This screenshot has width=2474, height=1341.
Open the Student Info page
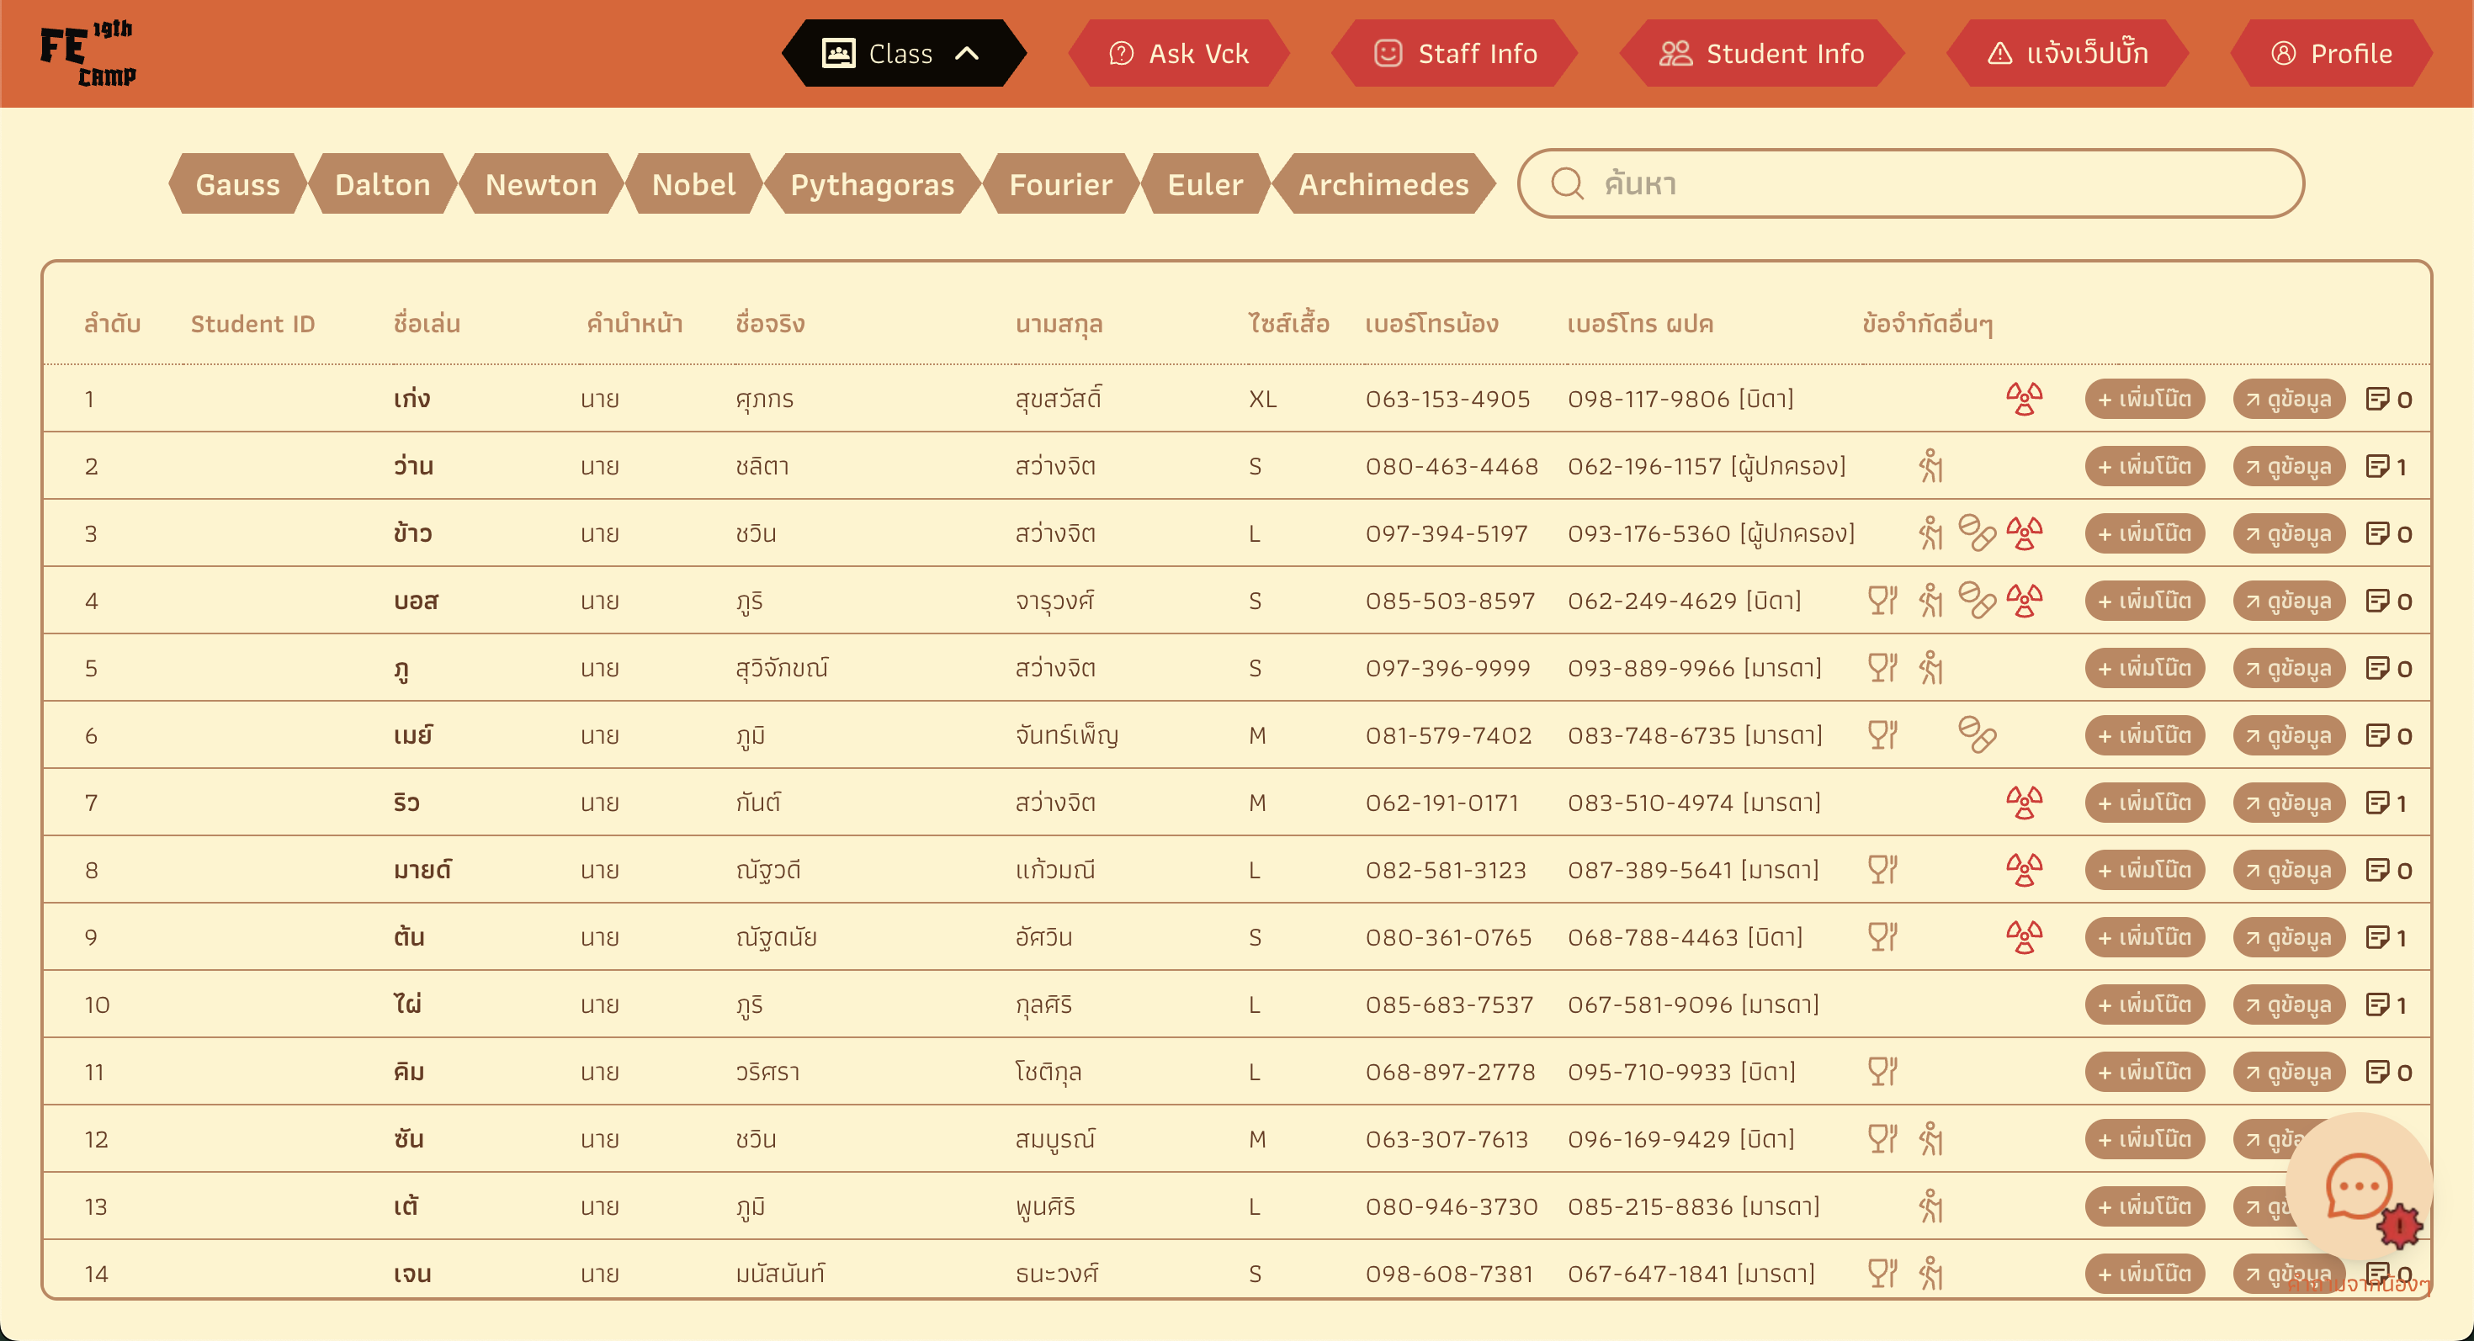coord(1761,54)
